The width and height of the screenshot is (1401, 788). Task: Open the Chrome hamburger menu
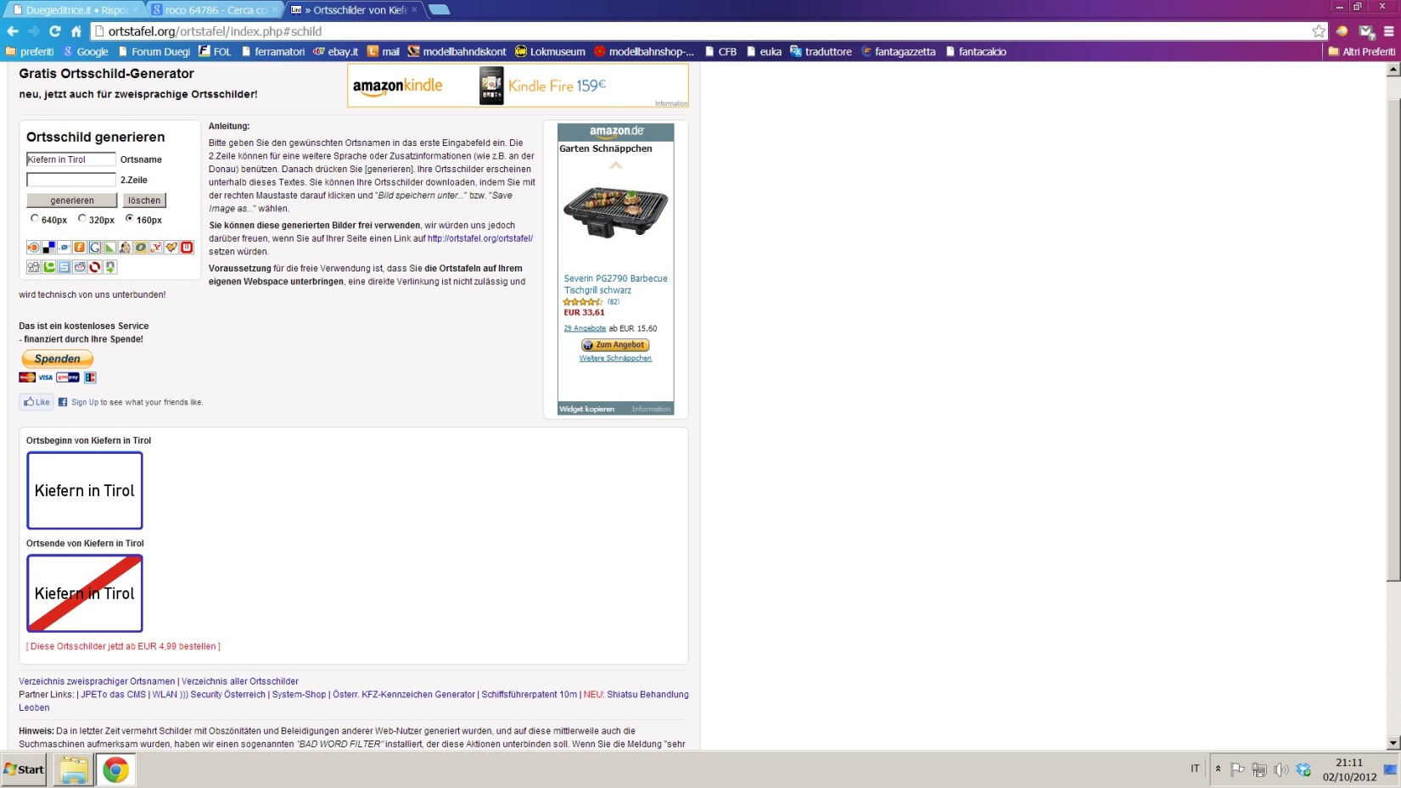point(1388,31)
